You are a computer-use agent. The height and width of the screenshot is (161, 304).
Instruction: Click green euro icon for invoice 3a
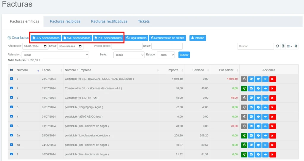pyautogui.click(x=244, y=136)
